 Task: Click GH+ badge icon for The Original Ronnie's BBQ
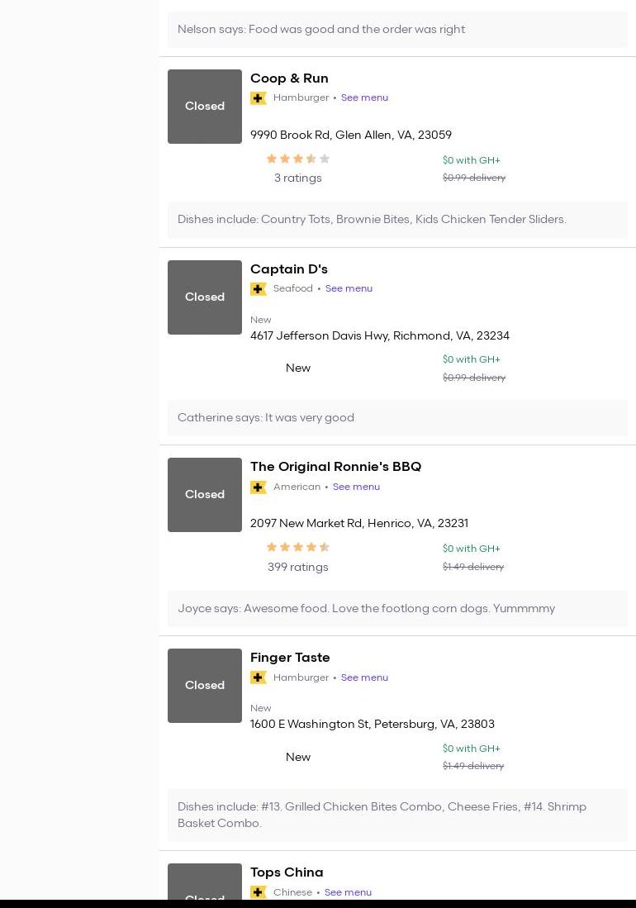click(x=259, y=487)
